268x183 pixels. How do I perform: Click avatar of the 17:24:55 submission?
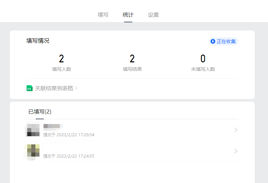33,151
